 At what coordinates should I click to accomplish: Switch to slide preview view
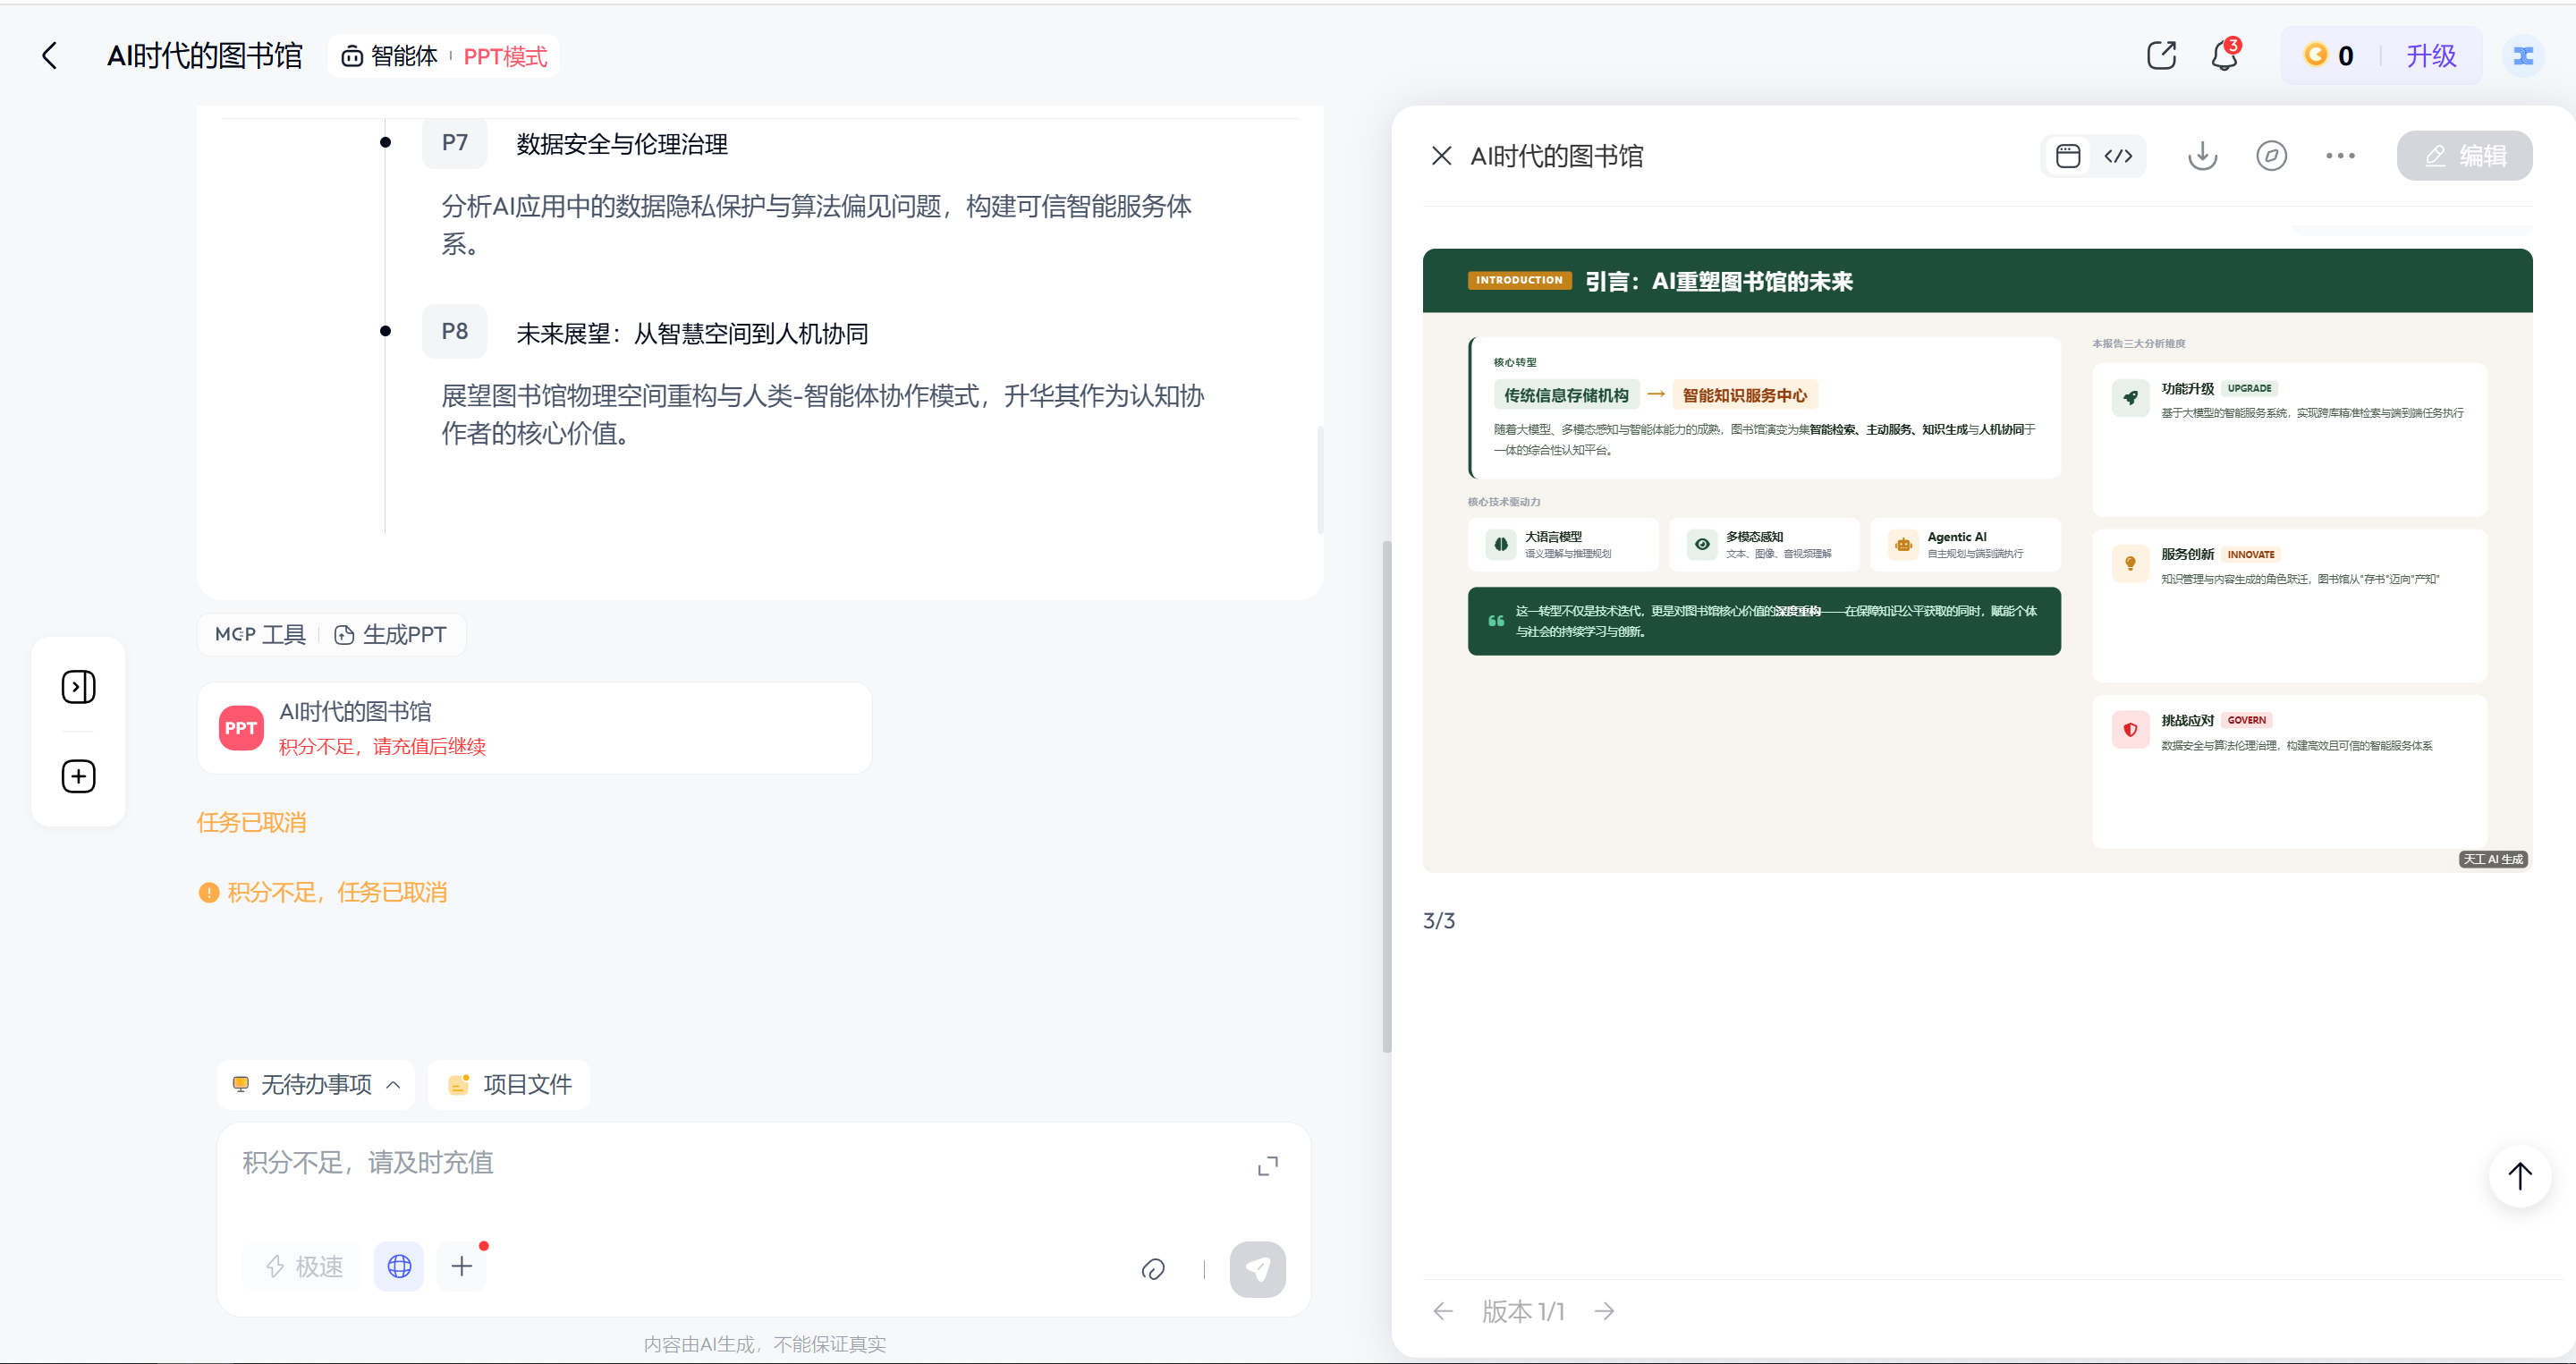(2068, 156)
